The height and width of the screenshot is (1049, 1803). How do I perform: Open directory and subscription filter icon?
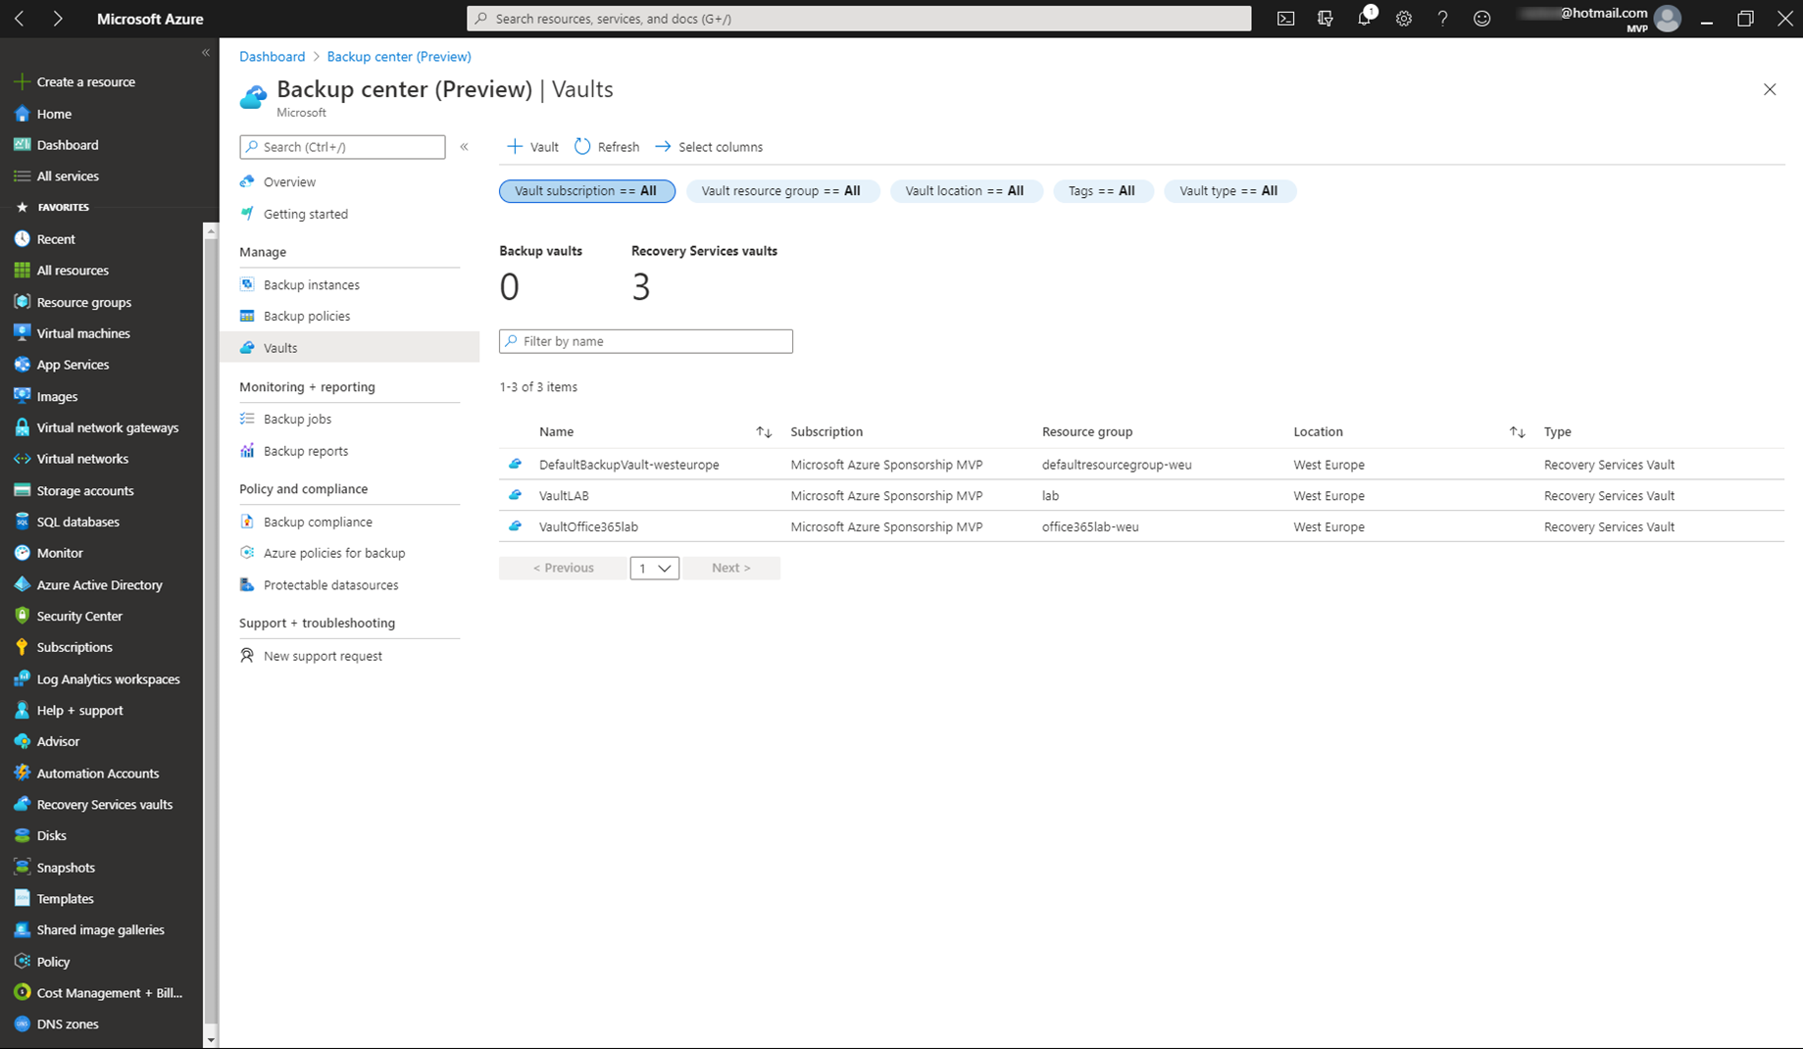point(1326,19)
